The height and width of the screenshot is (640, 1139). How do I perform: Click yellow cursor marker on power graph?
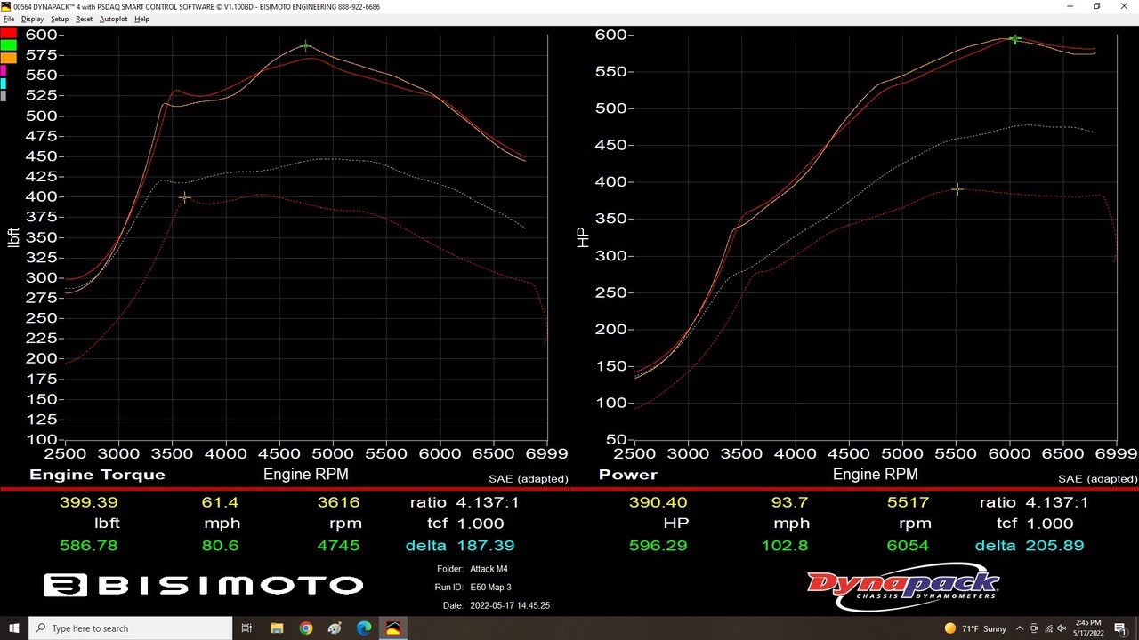(957, 188)
